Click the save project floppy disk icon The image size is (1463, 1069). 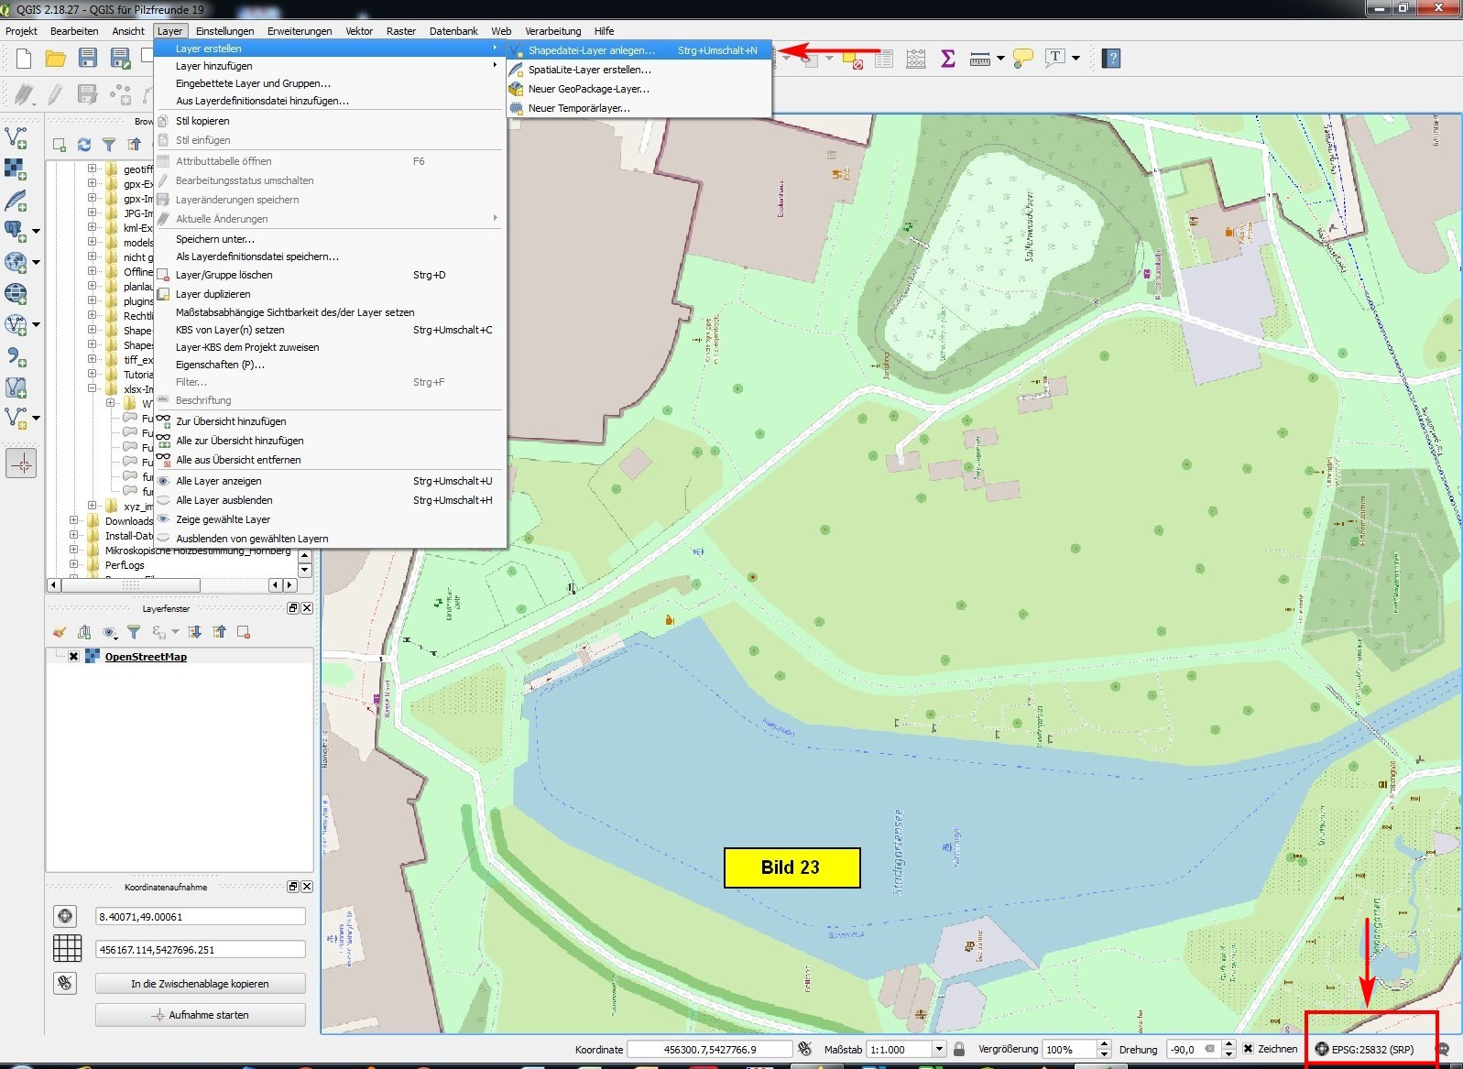pyautogui.click(x=88, y=59)
